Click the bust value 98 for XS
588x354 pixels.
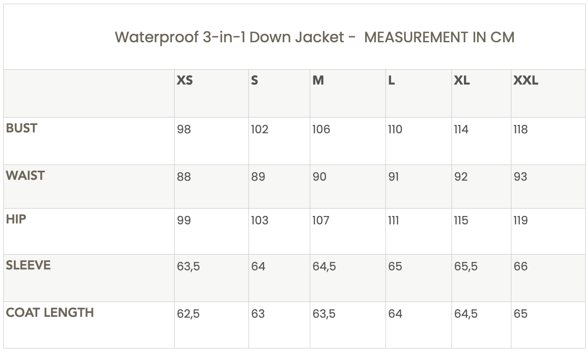(184, 130)
